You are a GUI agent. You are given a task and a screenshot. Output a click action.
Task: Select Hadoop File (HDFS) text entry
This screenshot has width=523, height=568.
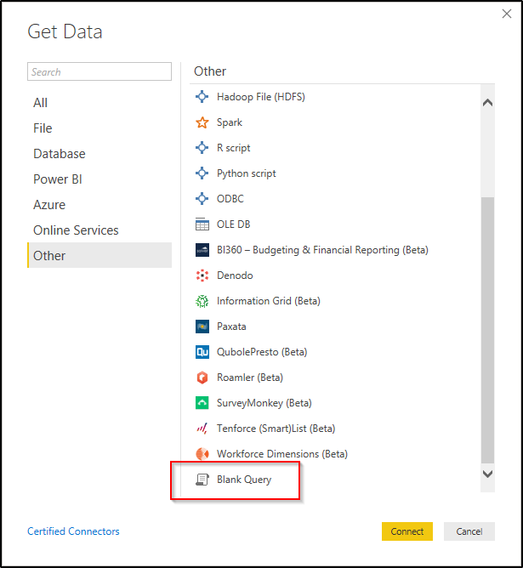pyautogui.click(x=261, y=97)
